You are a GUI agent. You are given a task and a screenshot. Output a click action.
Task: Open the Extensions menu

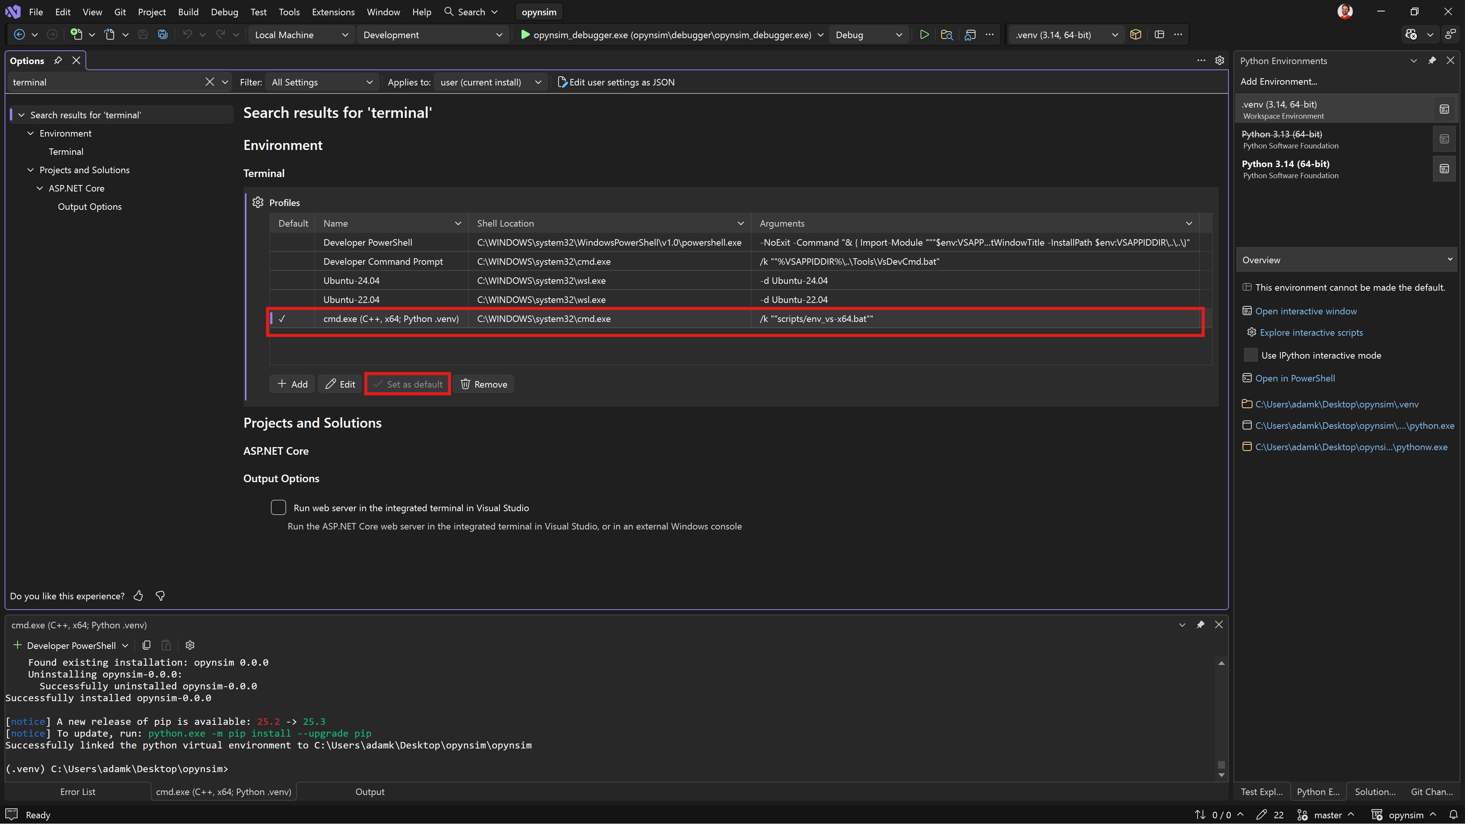click(x=333, y=12)
